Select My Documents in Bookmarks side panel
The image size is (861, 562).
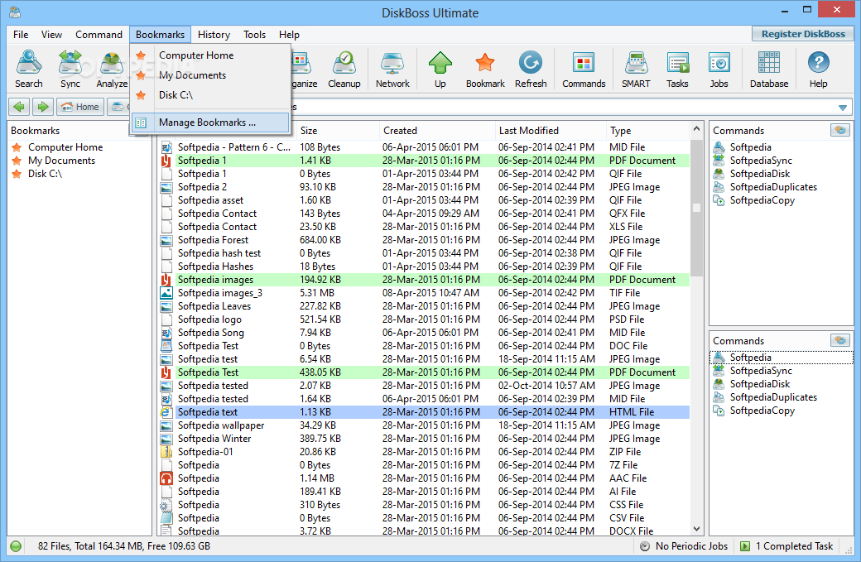pos(61,161)
